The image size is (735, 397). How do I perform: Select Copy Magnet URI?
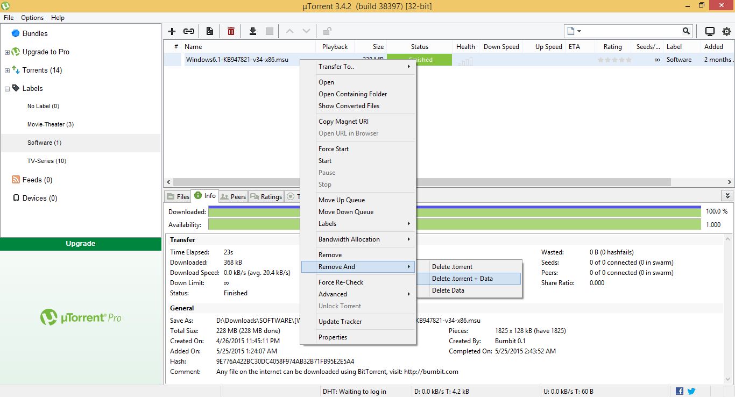click(x=357, y=122)
